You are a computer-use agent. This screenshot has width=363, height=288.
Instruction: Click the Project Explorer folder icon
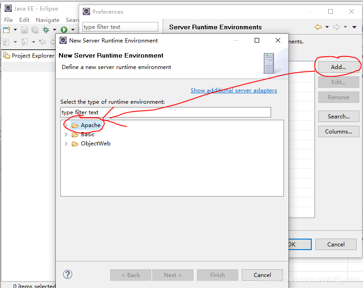[7, 56]
